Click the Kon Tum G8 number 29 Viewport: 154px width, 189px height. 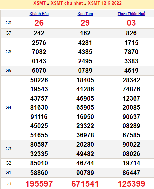coord(85,23)
